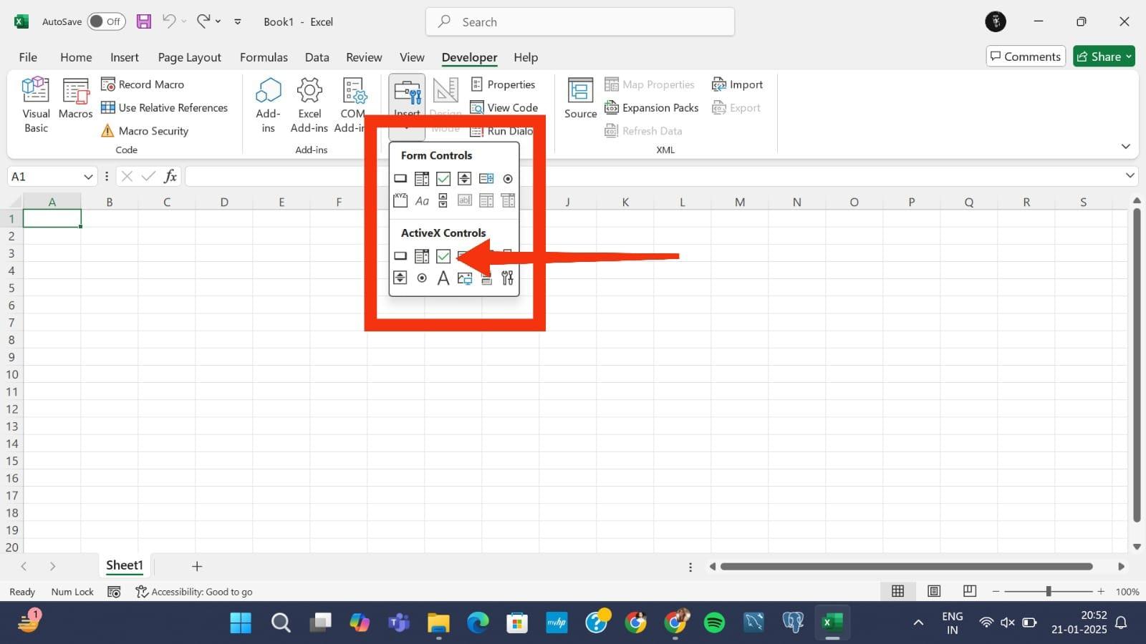Switch to Page Break Preview
The height and width of the screenshot is (644, 1146).
(x=970, y=591)
